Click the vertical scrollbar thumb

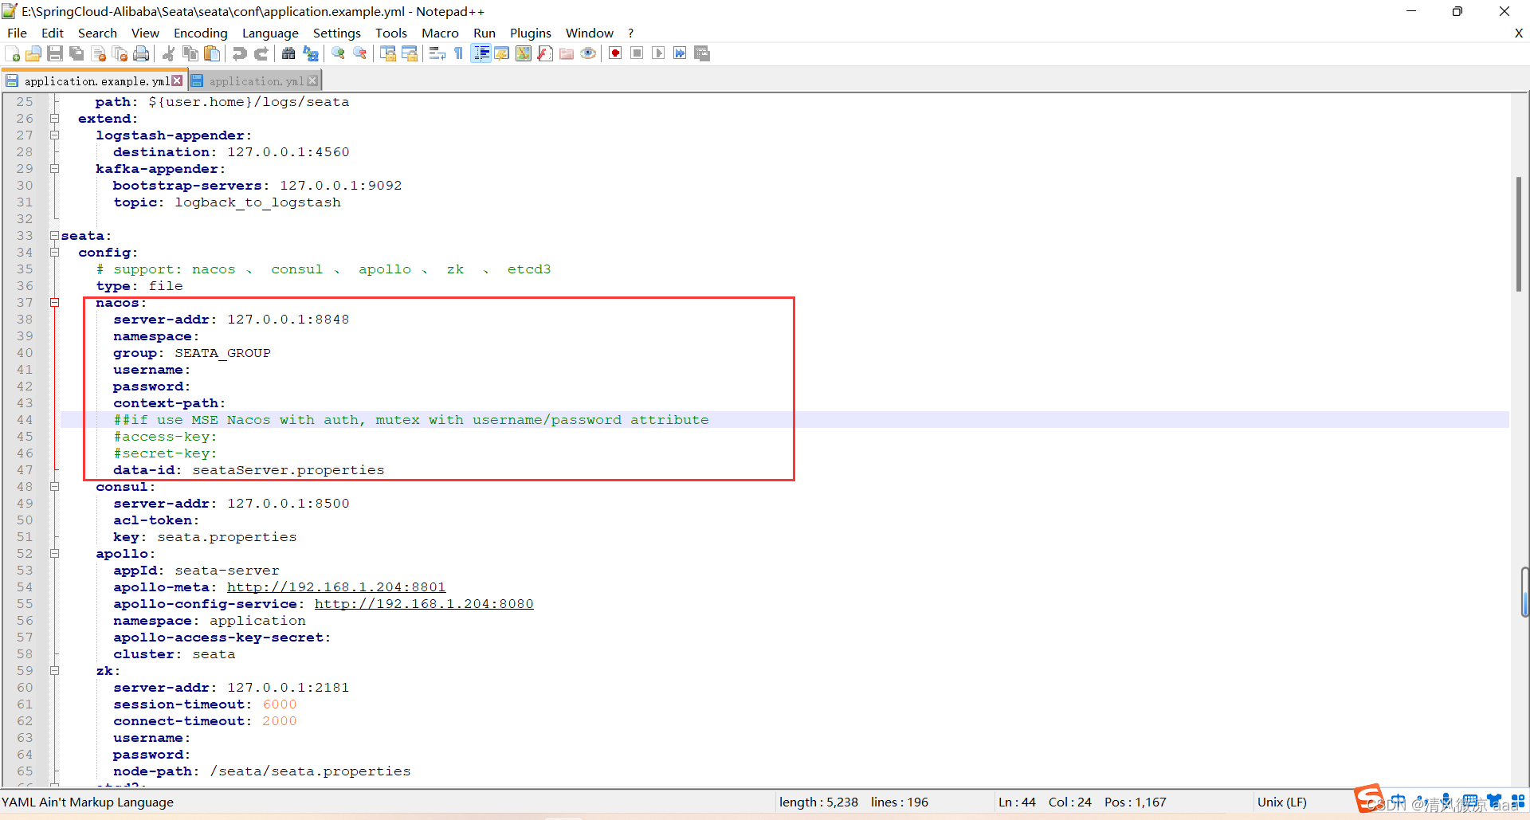point(1519,234)
